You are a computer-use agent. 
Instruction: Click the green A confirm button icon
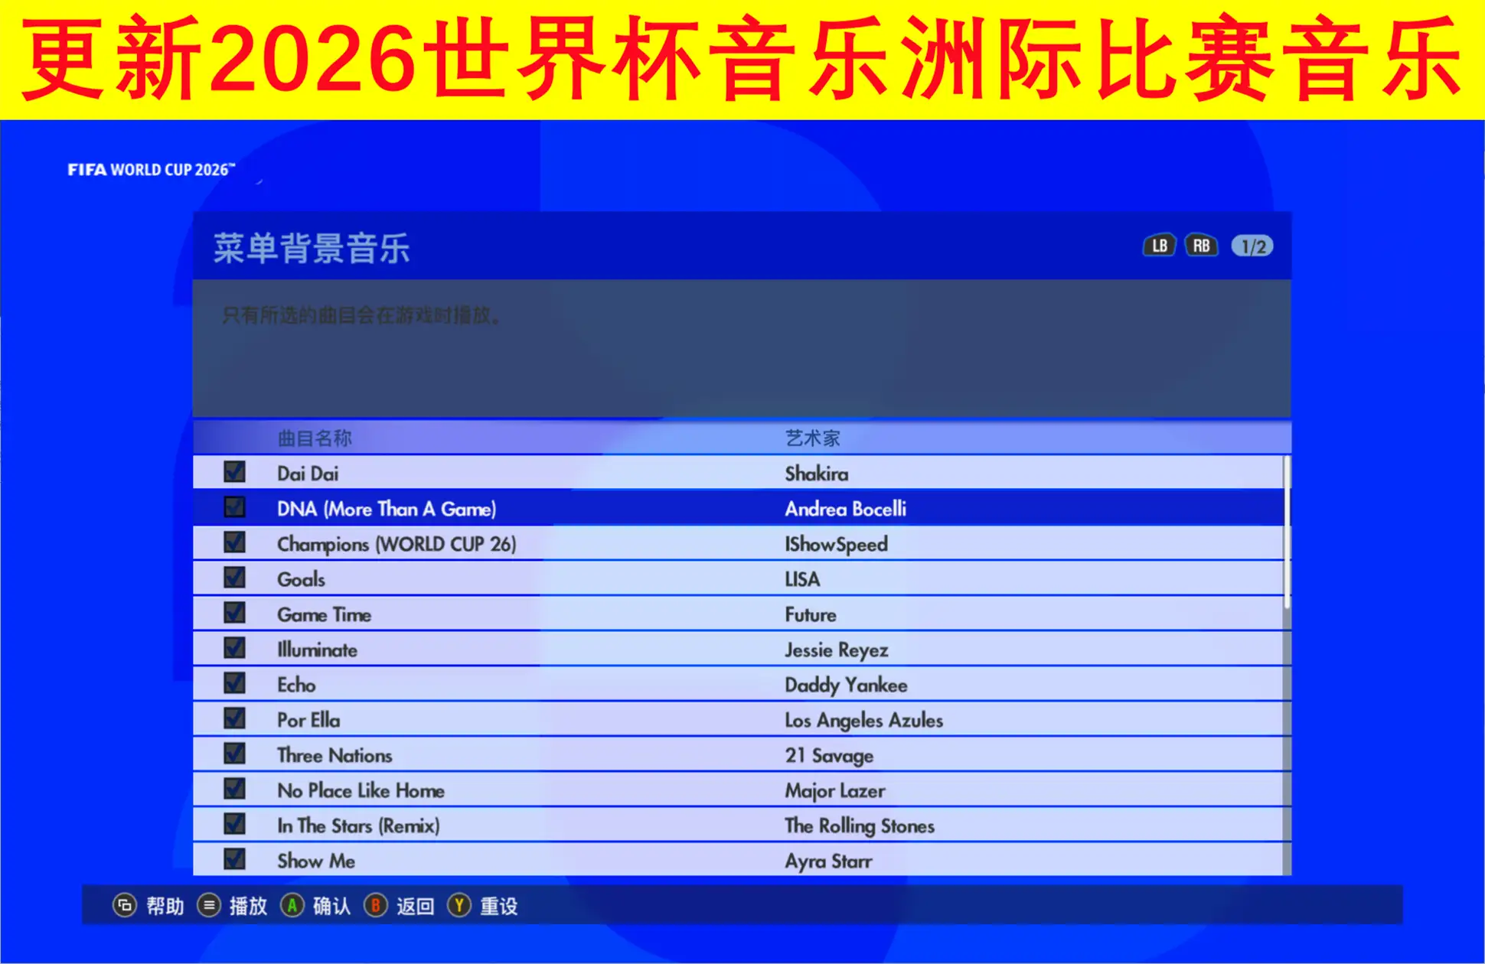click(x=292, y=906)
